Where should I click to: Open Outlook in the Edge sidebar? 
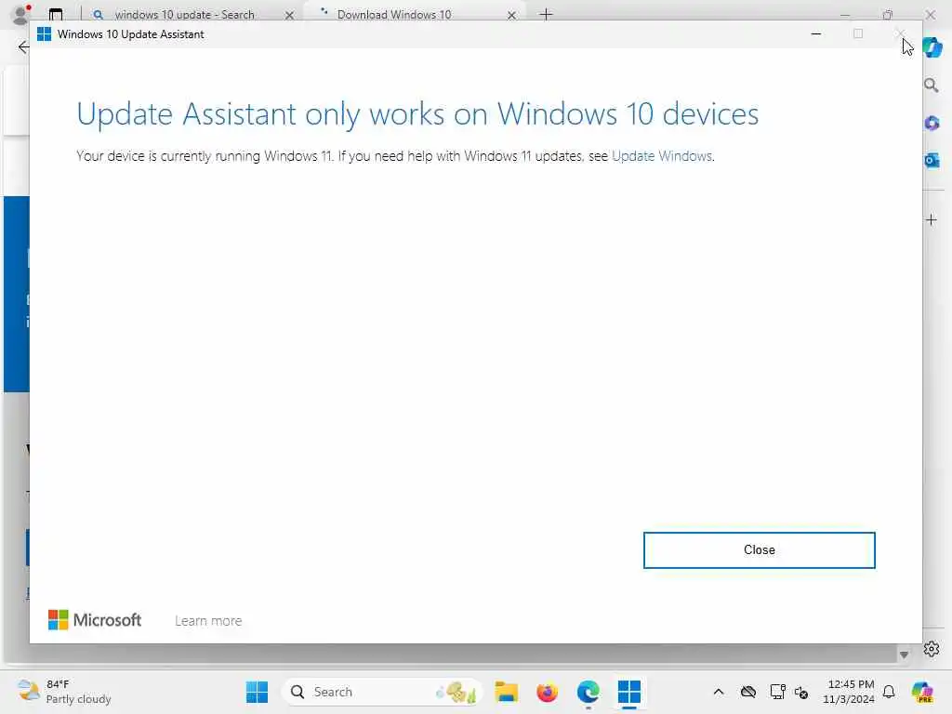click(x=932, y=160)
